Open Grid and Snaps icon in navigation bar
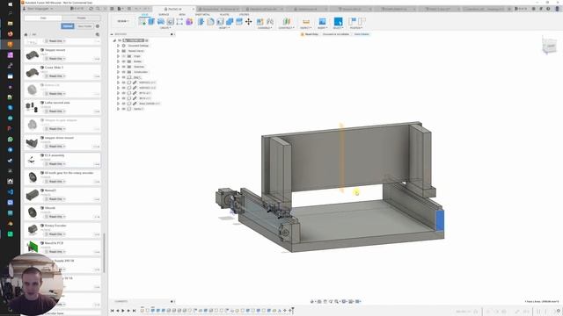 click(x=351, y=301)
